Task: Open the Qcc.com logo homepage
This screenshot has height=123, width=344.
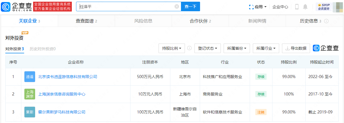Action: point(17,6)
